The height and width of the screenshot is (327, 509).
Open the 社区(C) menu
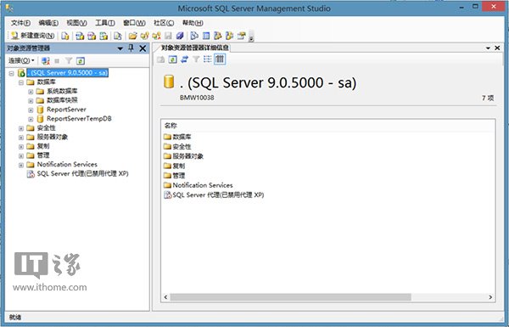pyautogui.click(x=164, y=23)
